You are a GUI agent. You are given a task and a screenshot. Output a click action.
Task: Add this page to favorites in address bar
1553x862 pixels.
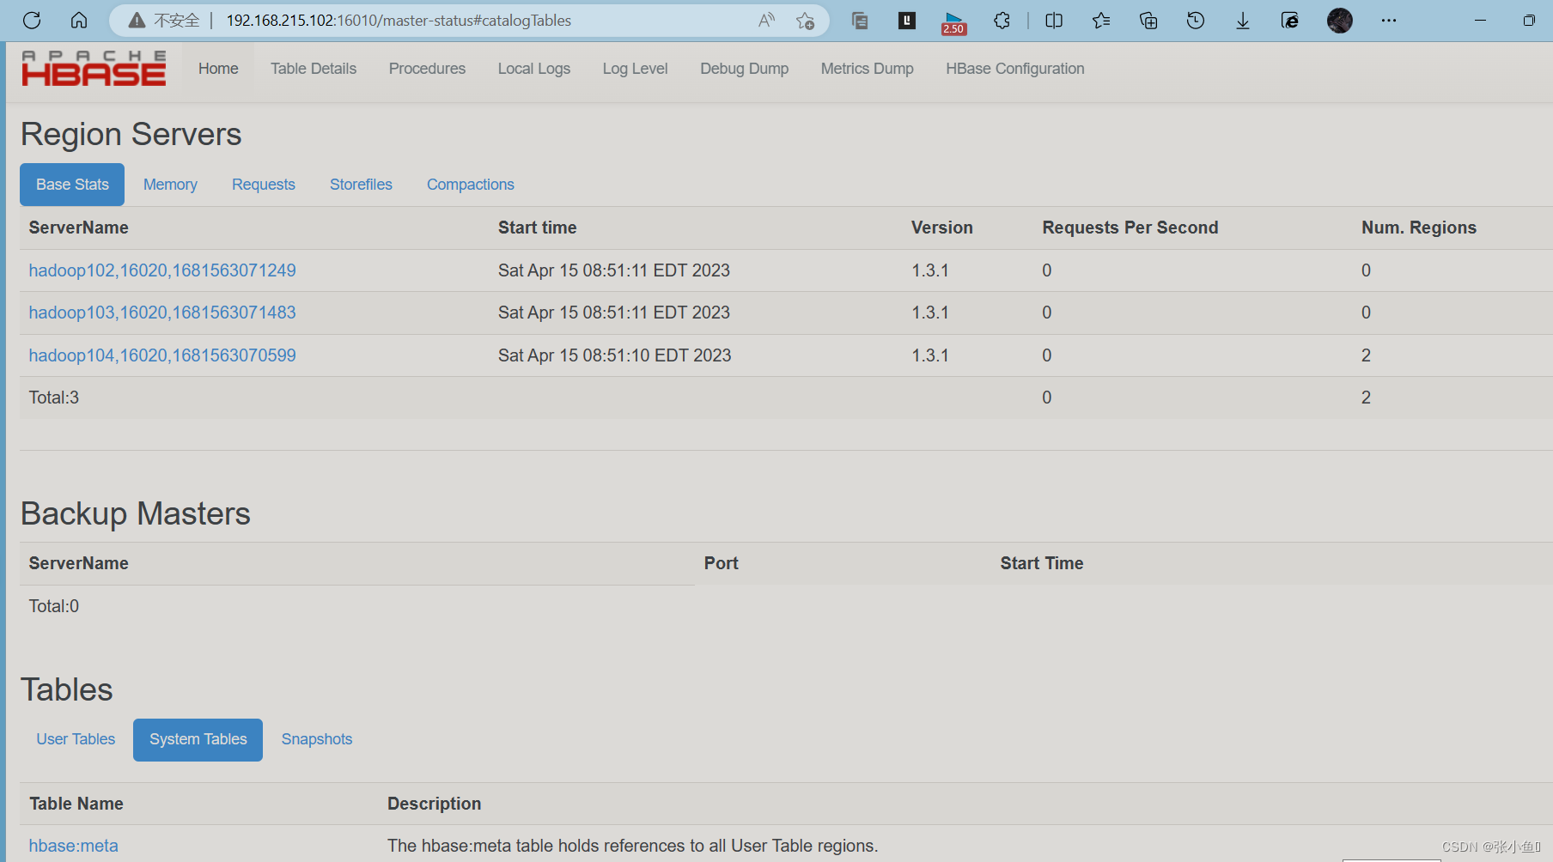[x=806, y=20]
